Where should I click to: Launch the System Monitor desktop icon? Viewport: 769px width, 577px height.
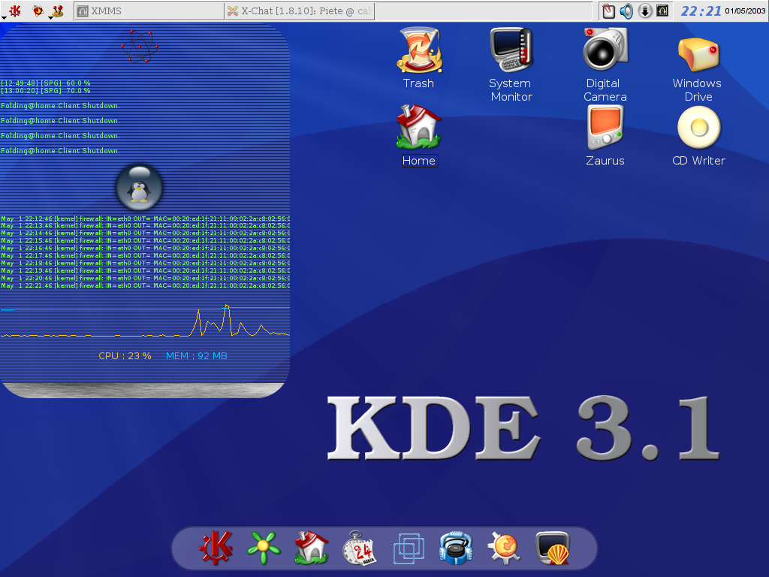tap(511, 51)
